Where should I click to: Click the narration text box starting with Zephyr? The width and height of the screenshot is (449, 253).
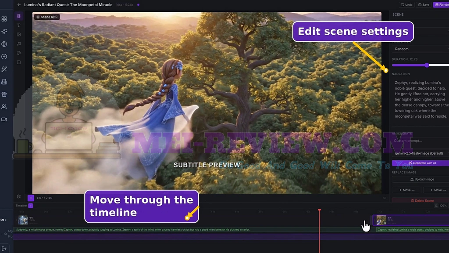(420, 100)
